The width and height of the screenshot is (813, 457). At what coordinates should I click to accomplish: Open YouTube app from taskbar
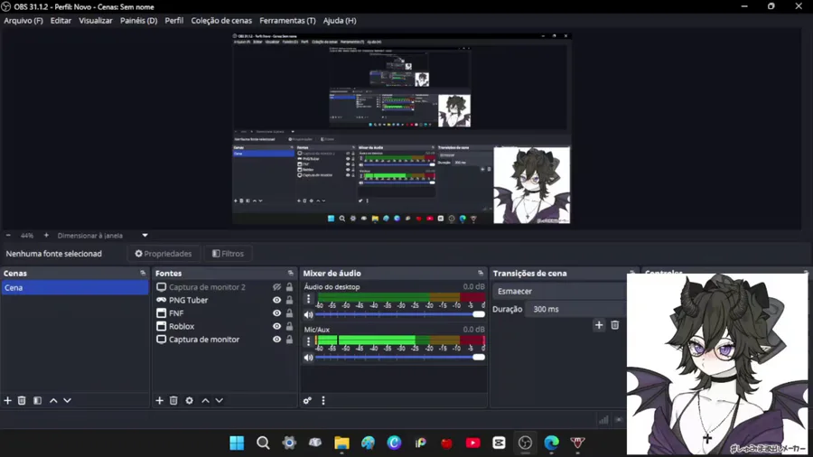[x=472, y=443]
